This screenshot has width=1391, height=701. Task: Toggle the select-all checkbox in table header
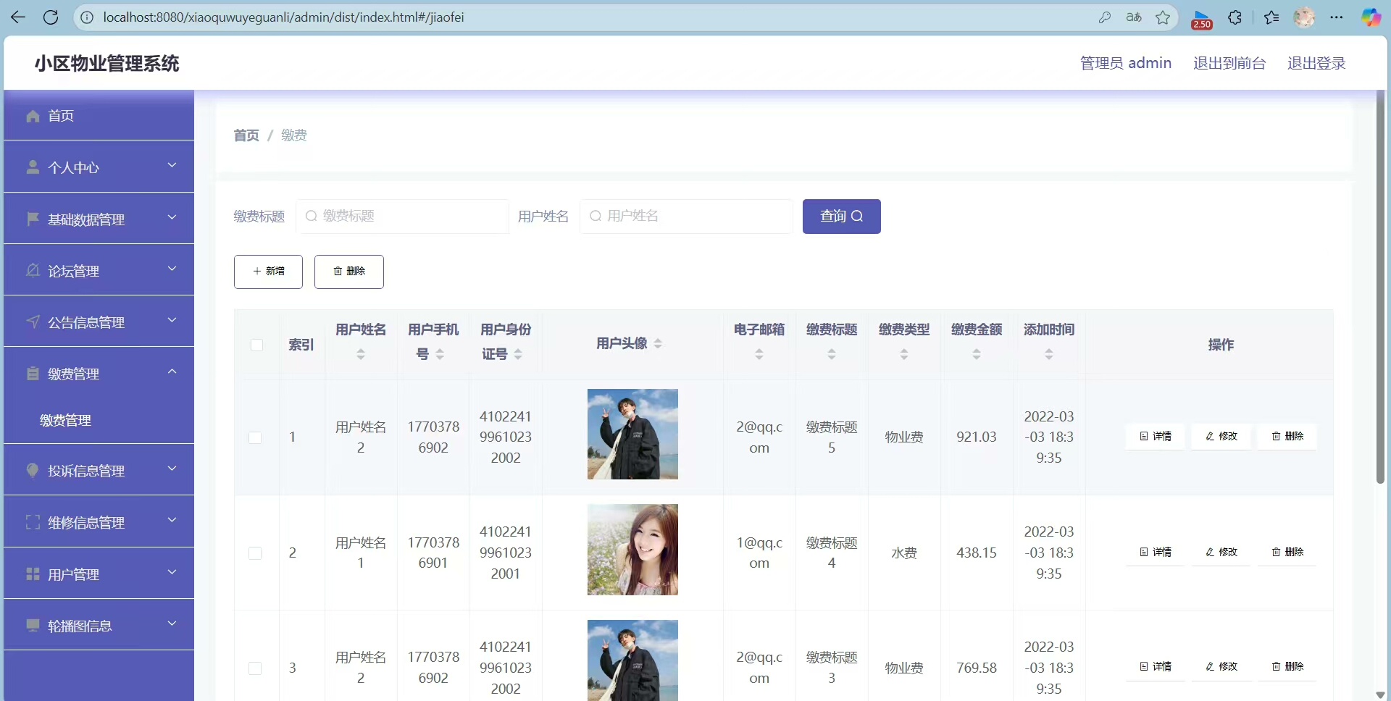(x=256, y=345)
